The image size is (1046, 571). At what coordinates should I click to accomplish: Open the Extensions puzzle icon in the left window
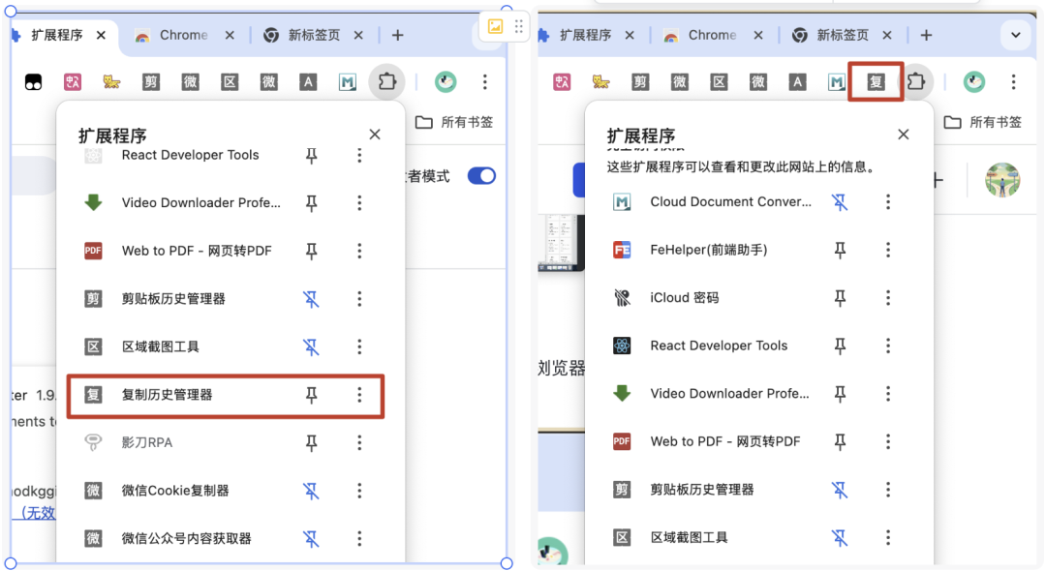tap(386, 82)
